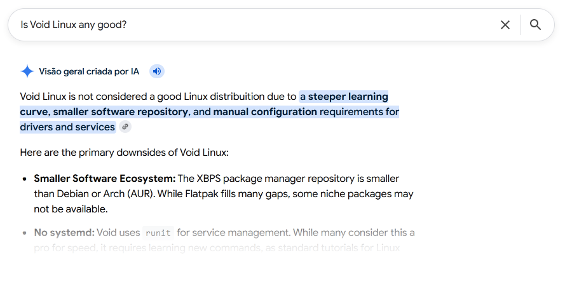Select the 'Smaller Software Ecosystem:' heading
This screenshot has height=283, width=565.
pyautogui.click(x=104, y=179)
